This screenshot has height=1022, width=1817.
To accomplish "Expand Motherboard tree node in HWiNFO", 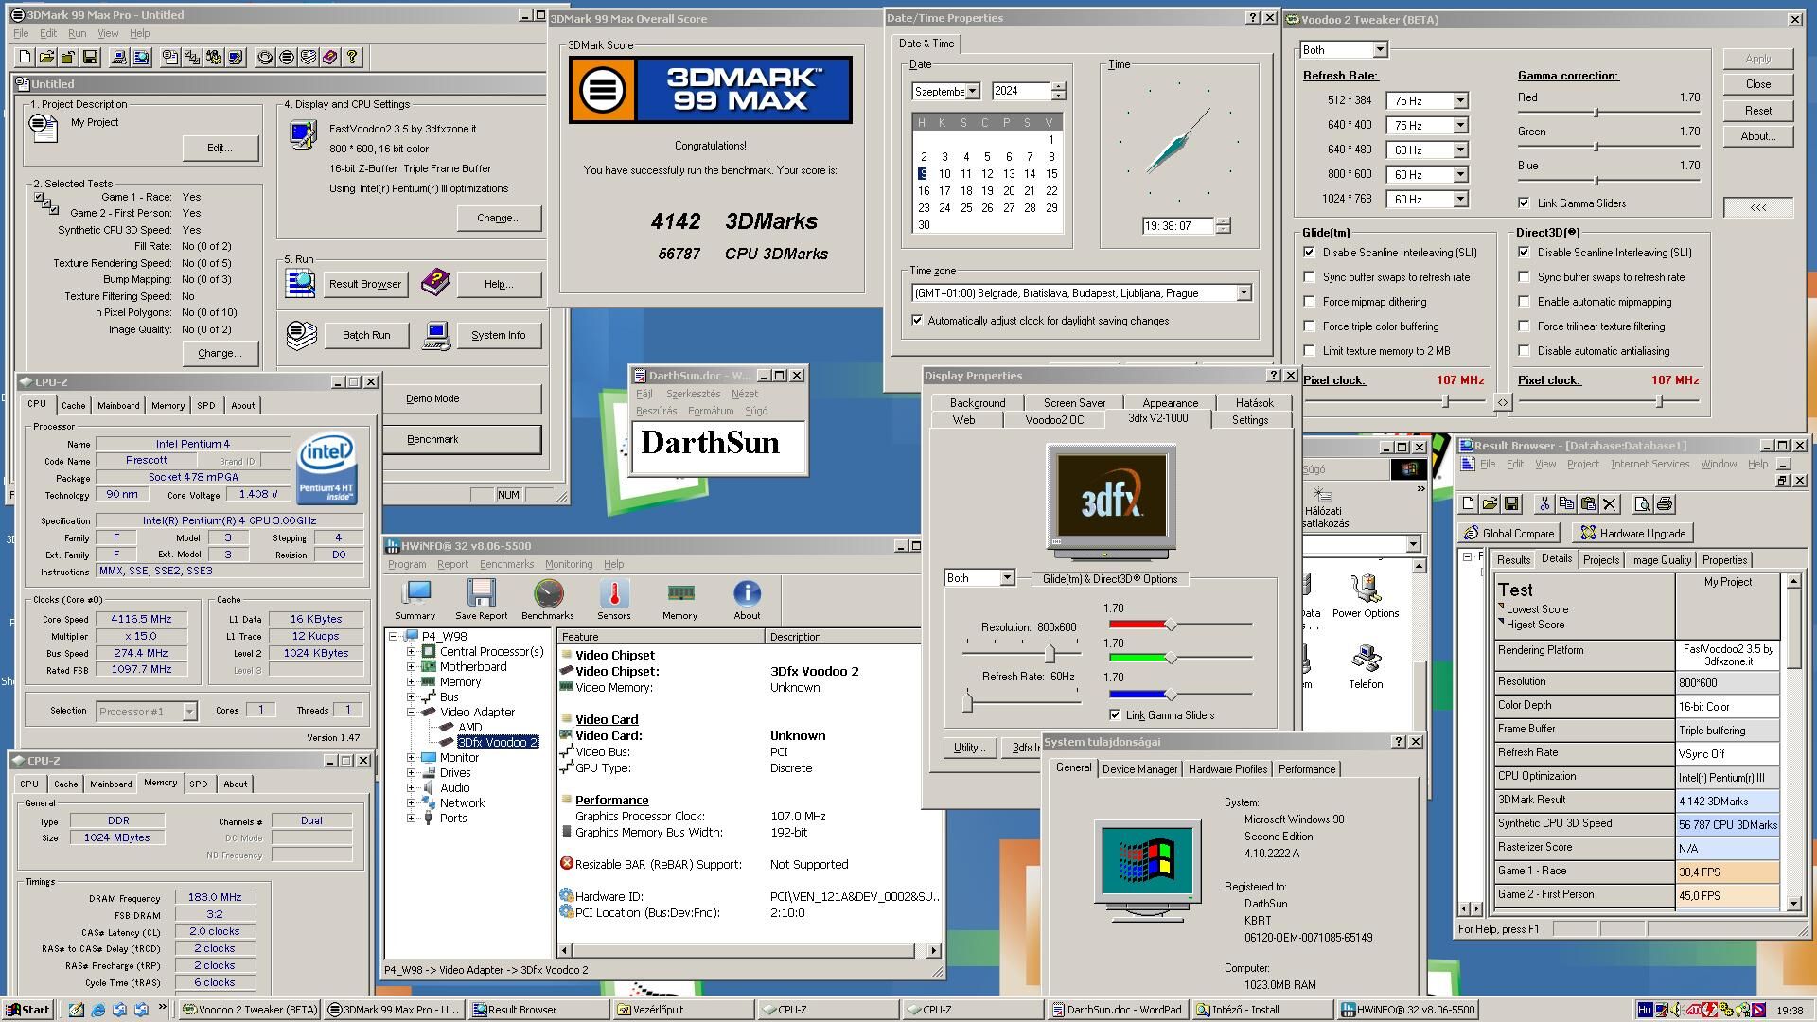I will click(x=412, y=666).
